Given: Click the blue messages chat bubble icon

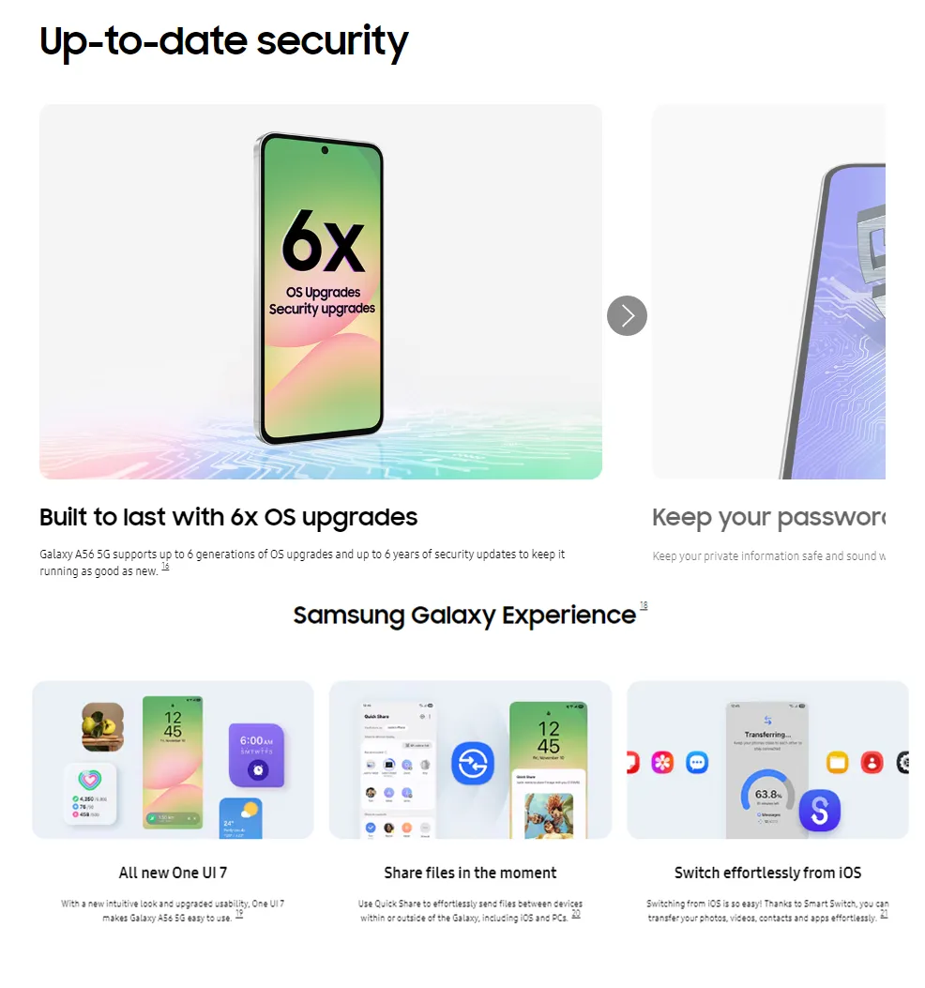Looking at the screenshot, I should 697,763.
